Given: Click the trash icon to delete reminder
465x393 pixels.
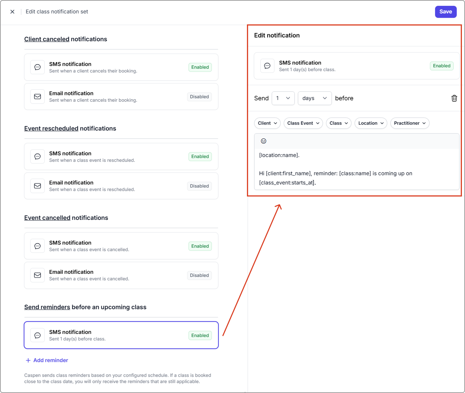Looking at the screenshot, I should 454,98.
